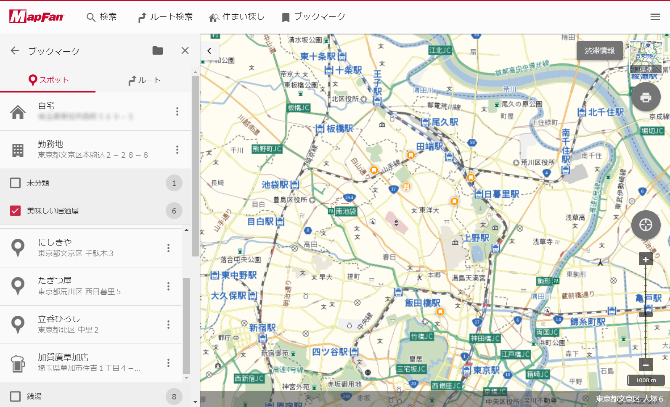Click bookmark marker near 飯田橋駅
The image size is (670, 407).
(x=440, y=312)
